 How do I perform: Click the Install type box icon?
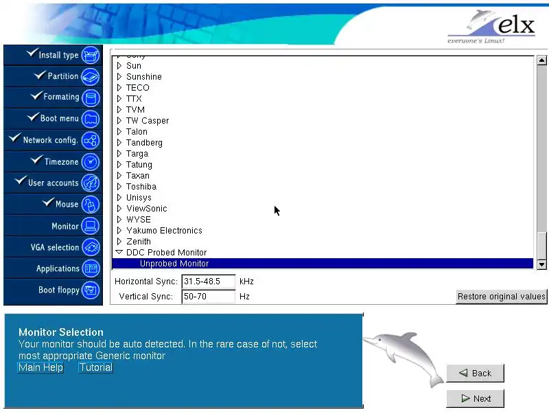[91, 56]
